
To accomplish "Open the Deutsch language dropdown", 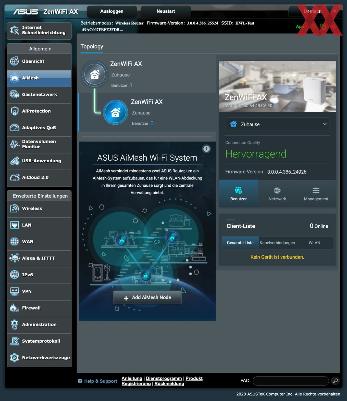I will (x=314, y=11).
